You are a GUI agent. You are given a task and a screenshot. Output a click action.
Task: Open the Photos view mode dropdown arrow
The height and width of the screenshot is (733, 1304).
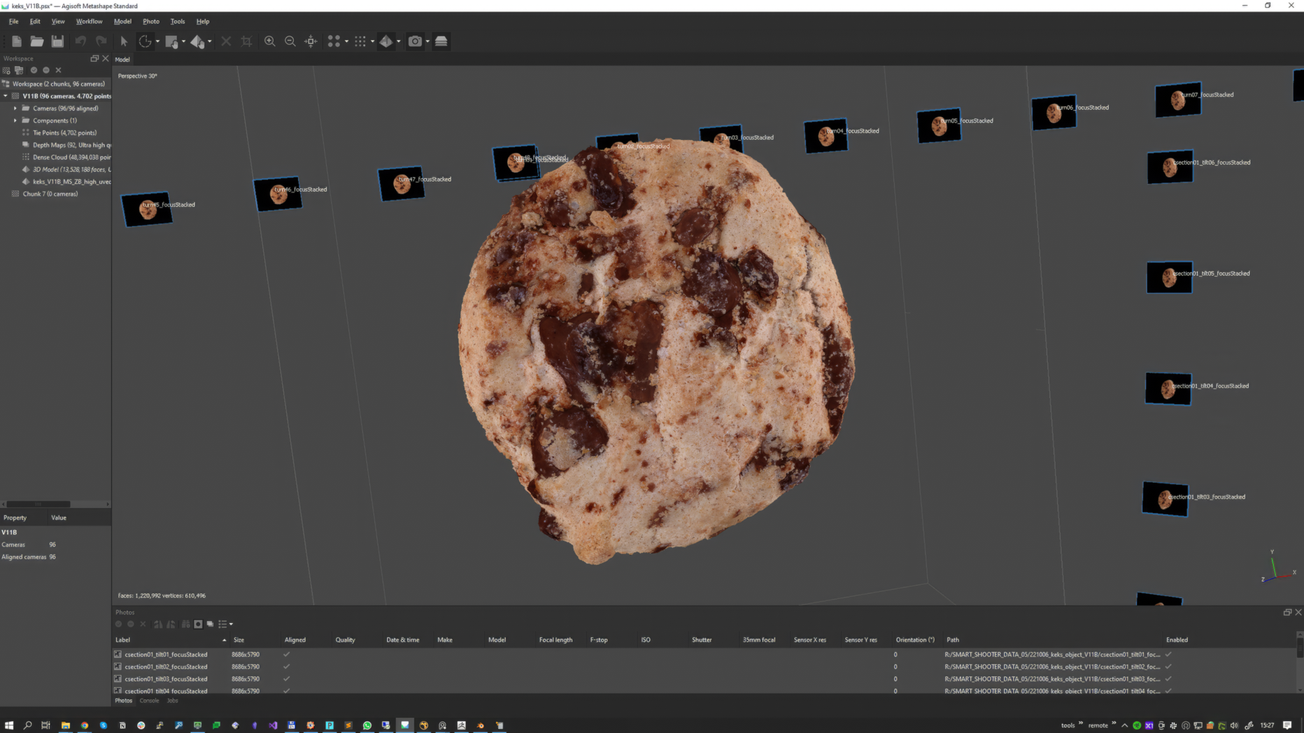coord(231,624)
